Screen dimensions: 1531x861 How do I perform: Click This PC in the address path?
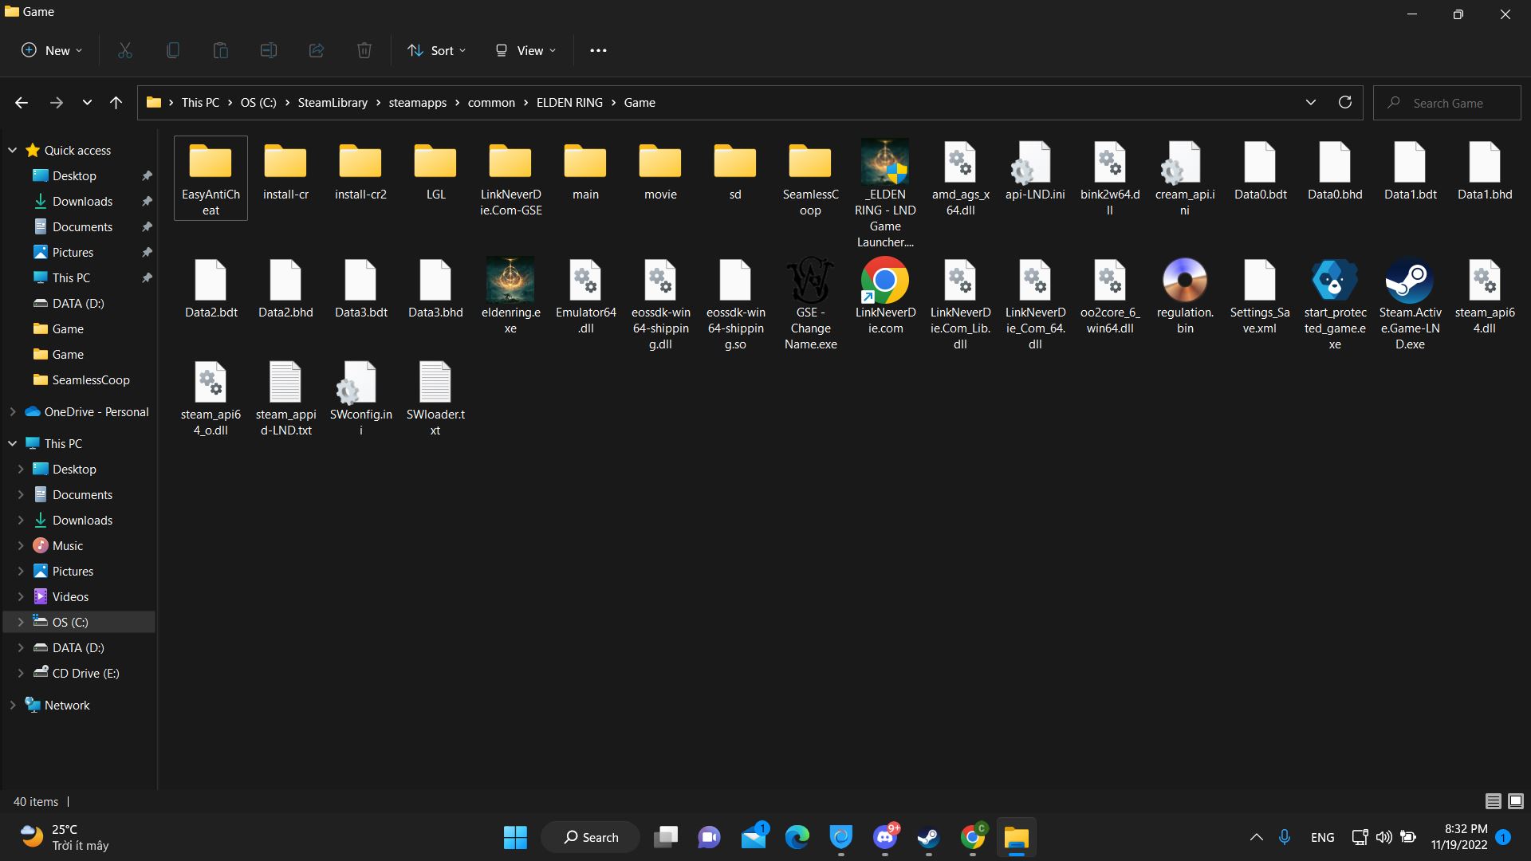click(x=200, y=103)
